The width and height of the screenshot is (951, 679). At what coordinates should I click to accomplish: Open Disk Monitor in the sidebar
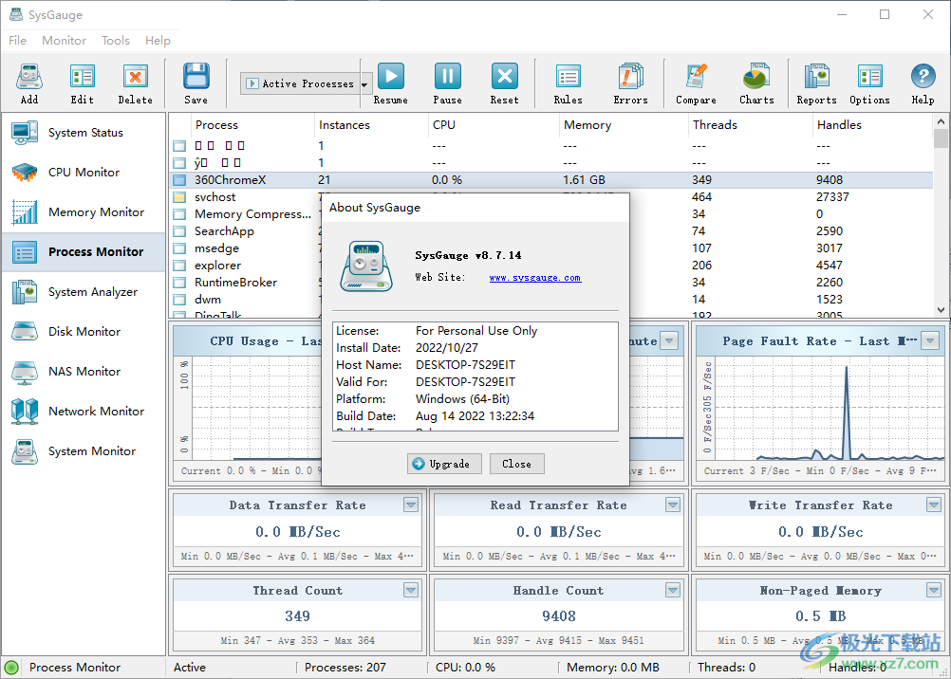coord(84,332)
